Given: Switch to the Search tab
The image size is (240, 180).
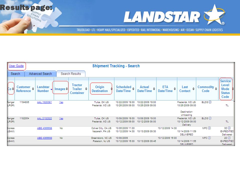Looking at the screenshot, I should (15, 74).
